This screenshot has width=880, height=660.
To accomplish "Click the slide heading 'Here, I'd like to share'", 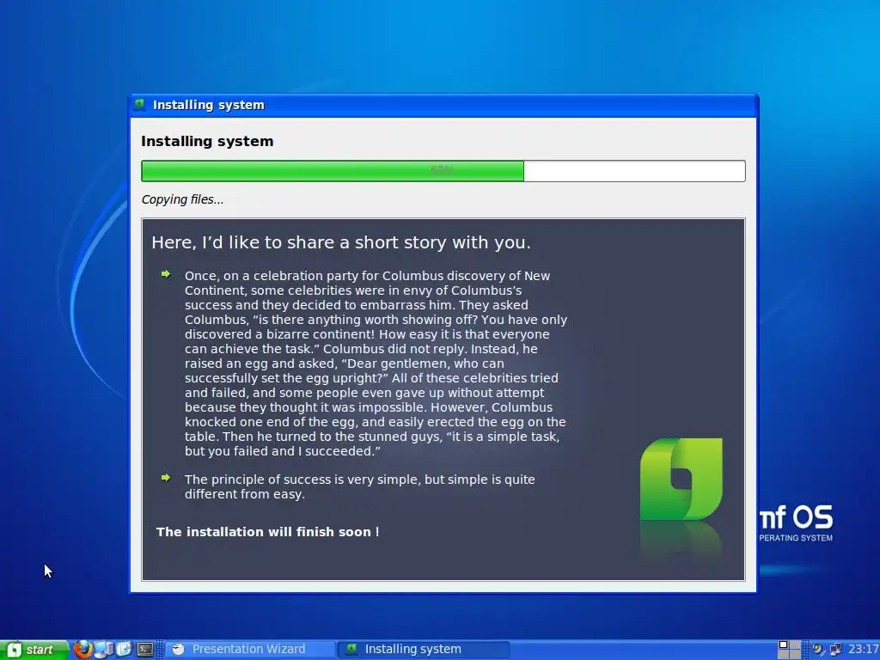I will (340, 241).
